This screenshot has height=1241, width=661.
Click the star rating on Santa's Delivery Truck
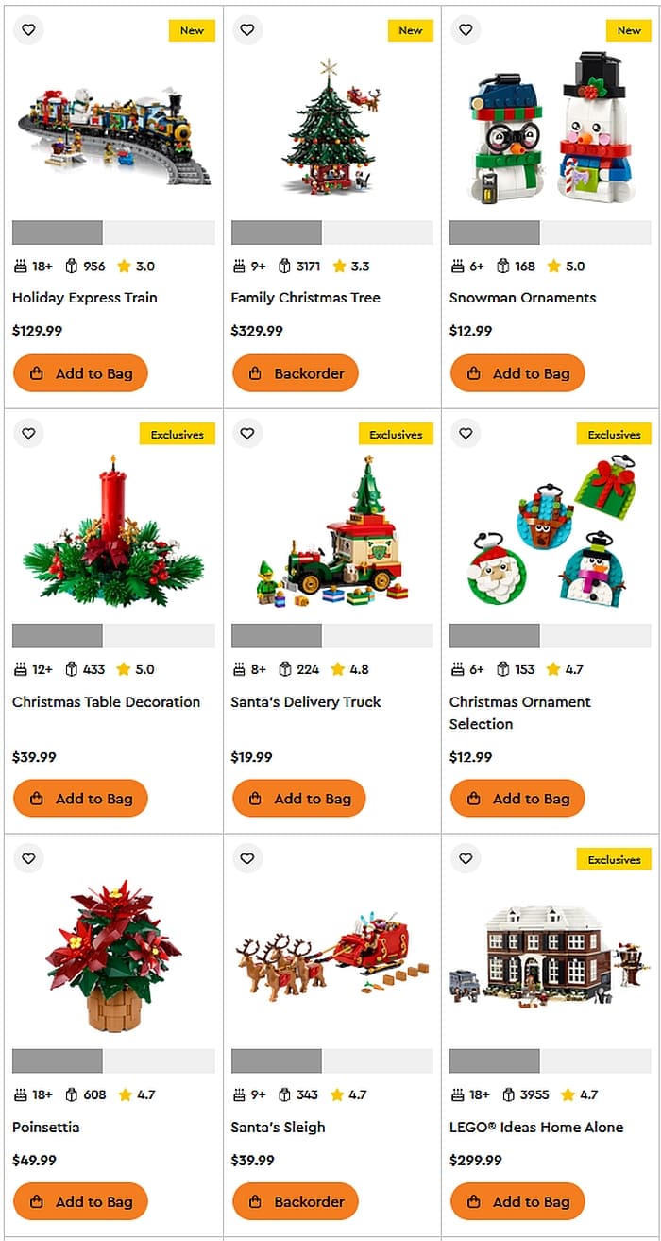(x=349, y=669)
